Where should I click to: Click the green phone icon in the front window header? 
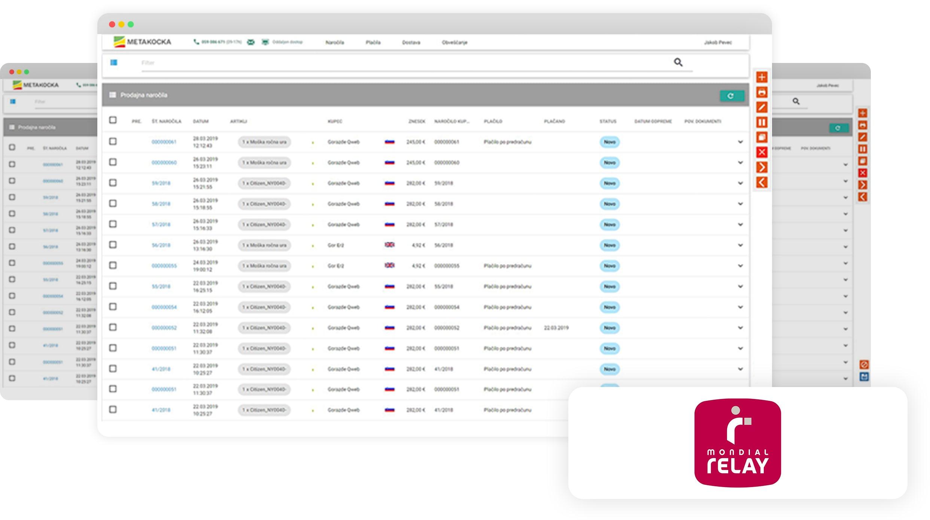pos(196,42)
